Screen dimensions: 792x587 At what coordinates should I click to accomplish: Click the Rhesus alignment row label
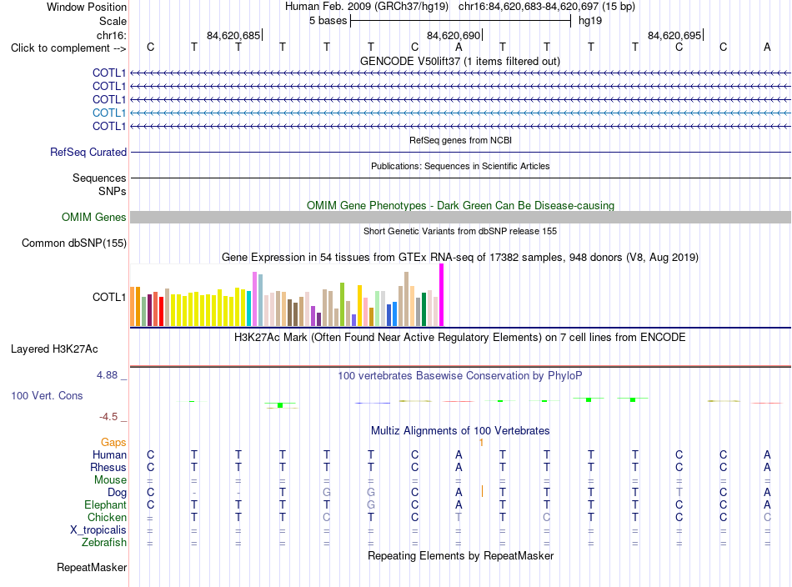[x=108, y=467]
